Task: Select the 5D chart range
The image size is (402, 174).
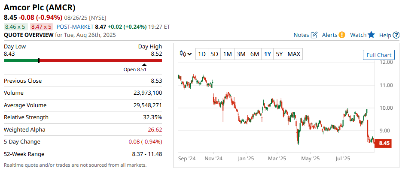Action: pos(214,54)
